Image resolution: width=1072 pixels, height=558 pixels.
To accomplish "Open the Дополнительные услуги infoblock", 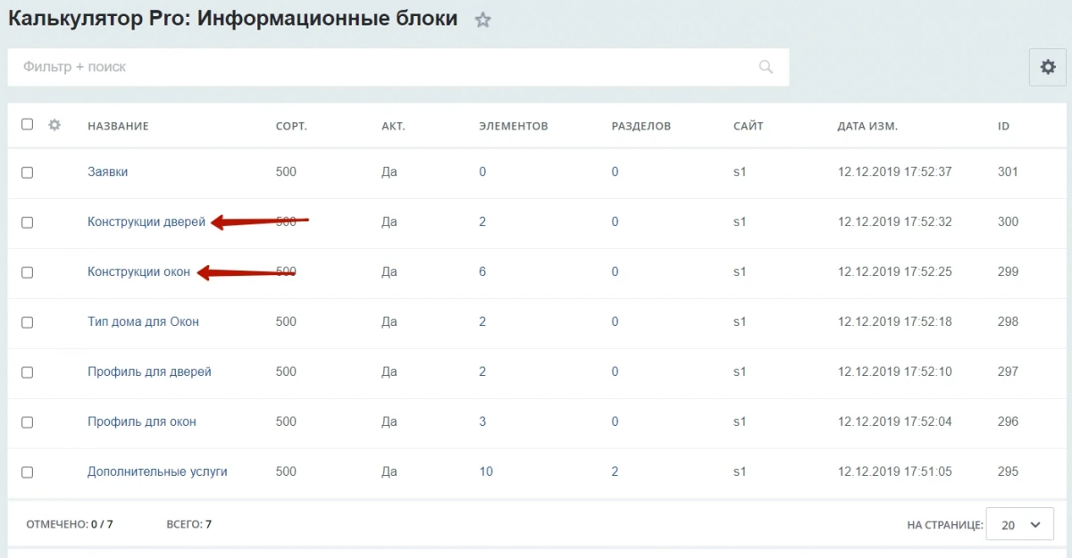I will (x=157, y=471).
